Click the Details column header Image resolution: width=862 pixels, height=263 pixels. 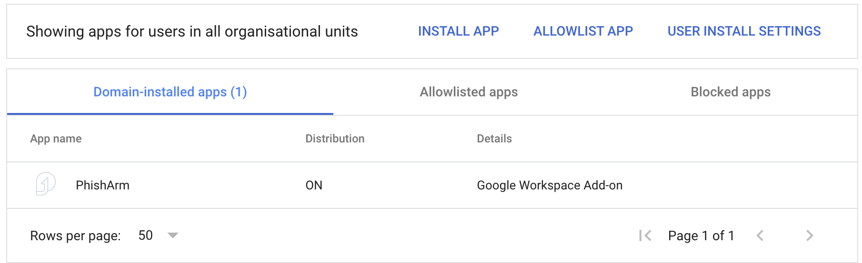(x=494, y=139)
